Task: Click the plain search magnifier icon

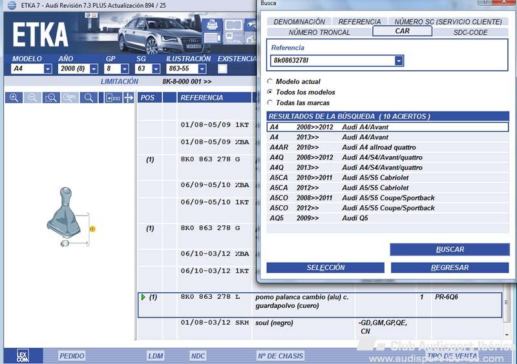Action: point(89,97)
